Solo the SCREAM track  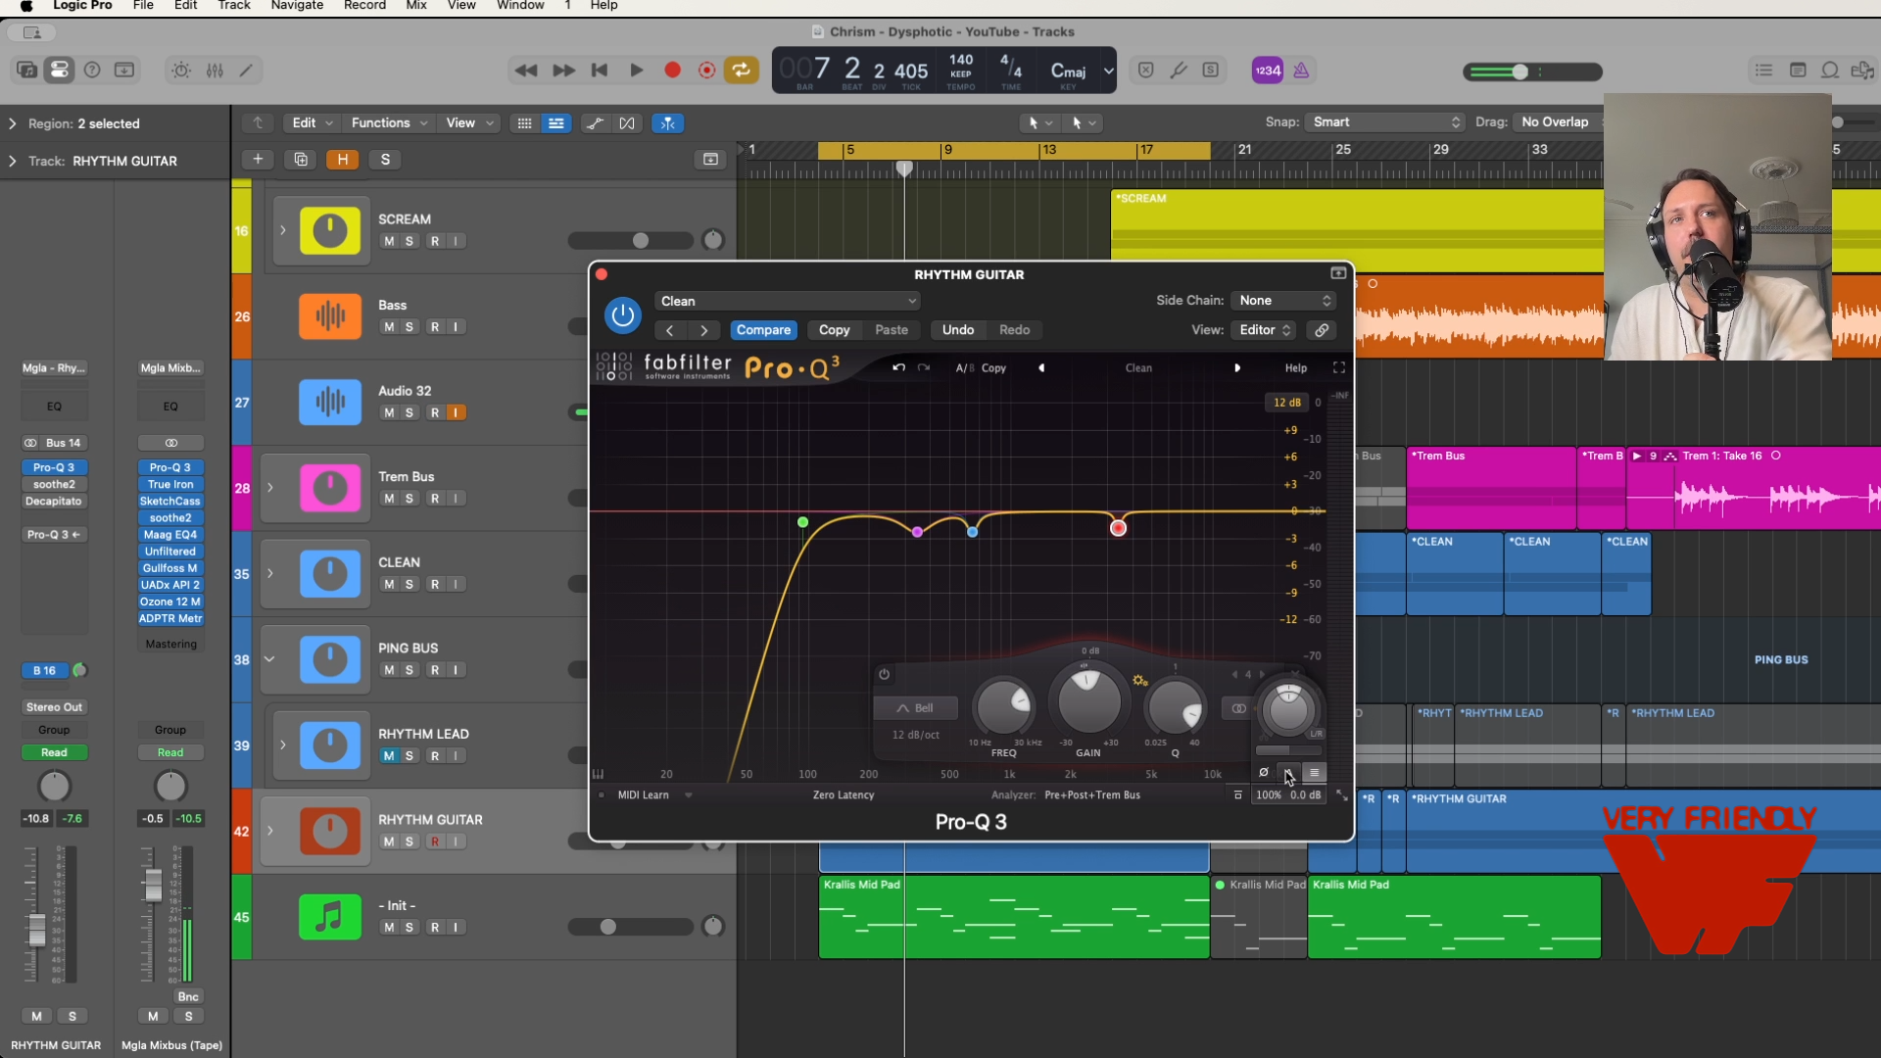click(x=410, y=242)
